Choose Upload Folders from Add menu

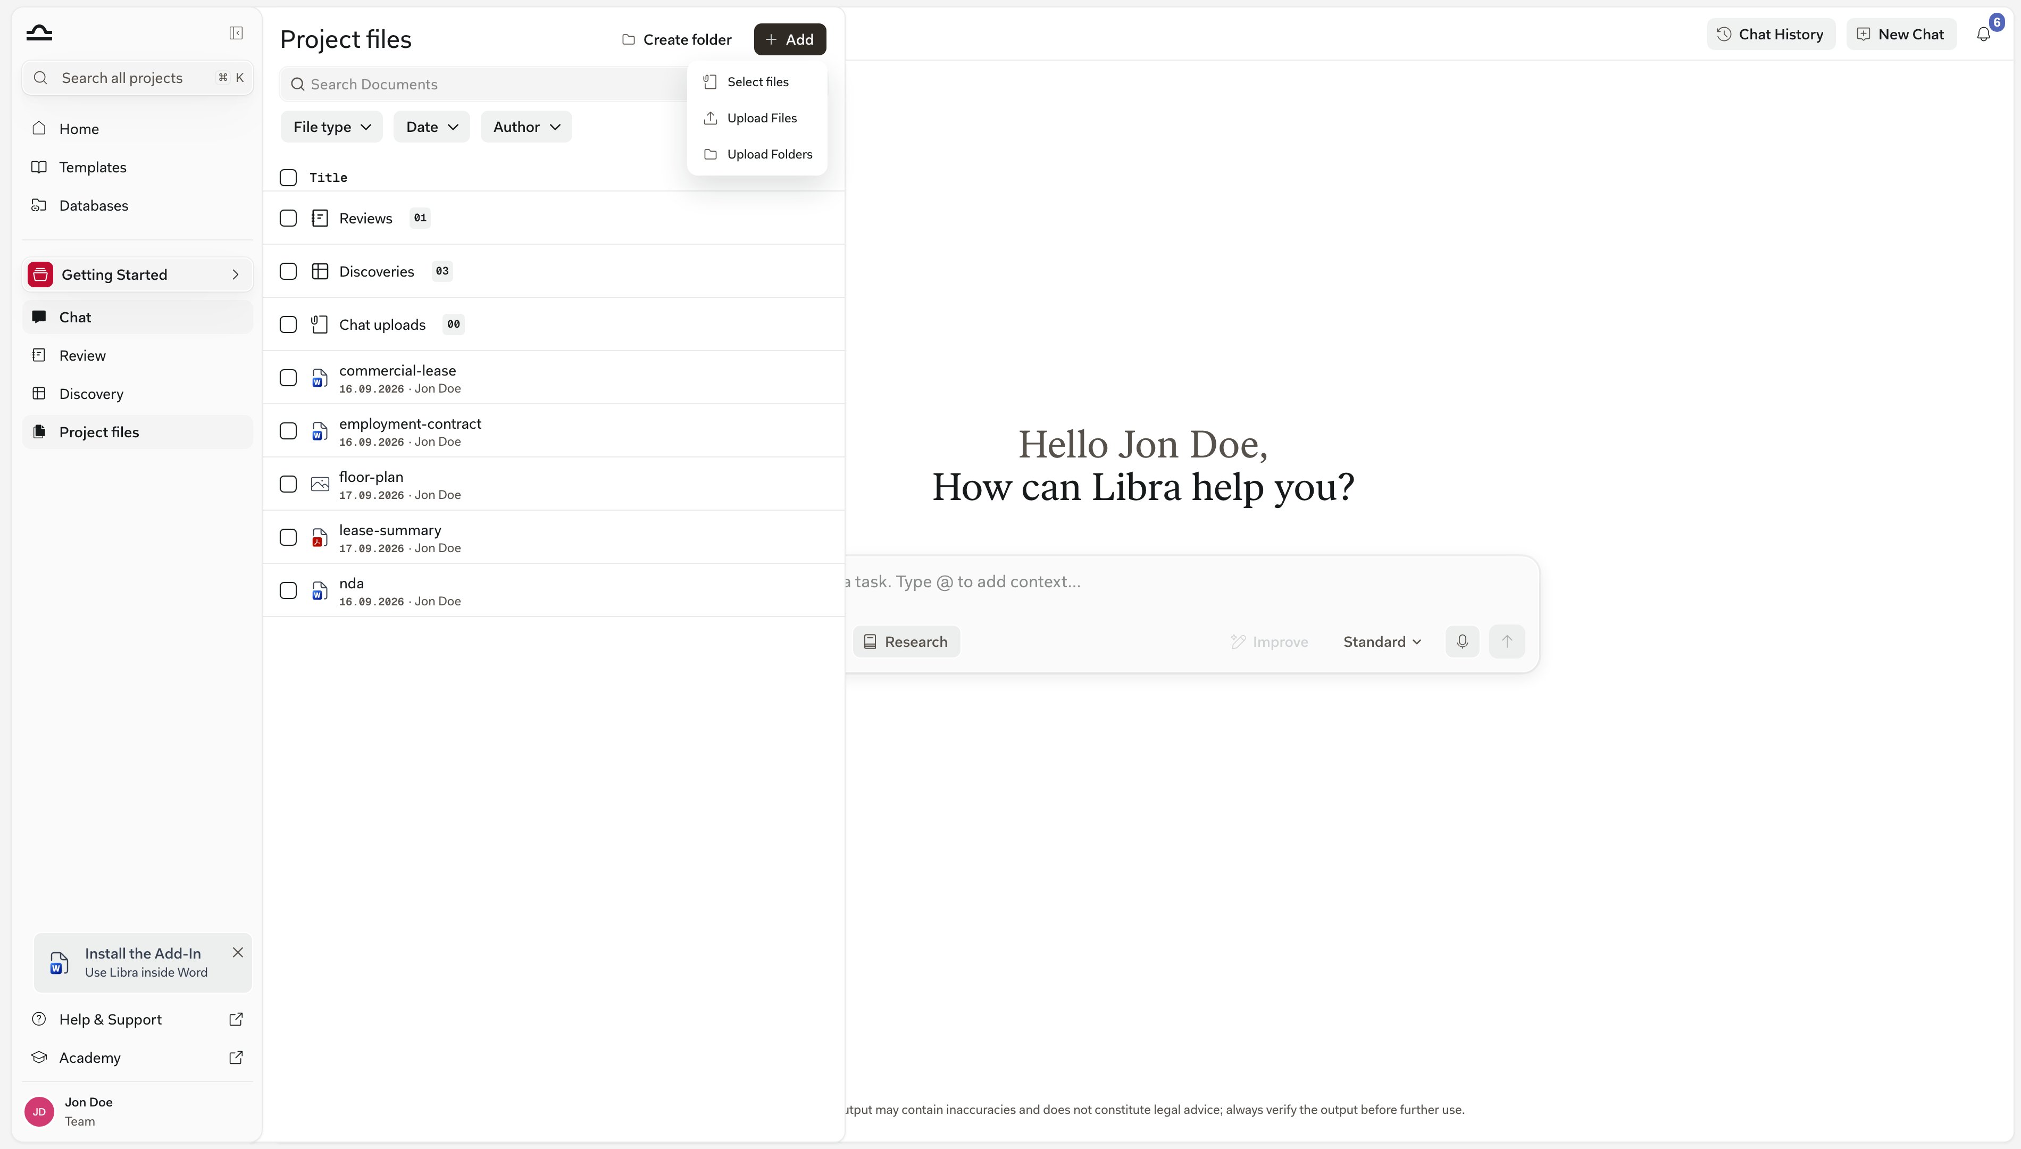[757, 155]
